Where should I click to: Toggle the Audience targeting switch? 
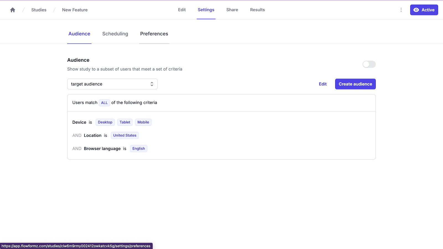(x=369, y=64)
